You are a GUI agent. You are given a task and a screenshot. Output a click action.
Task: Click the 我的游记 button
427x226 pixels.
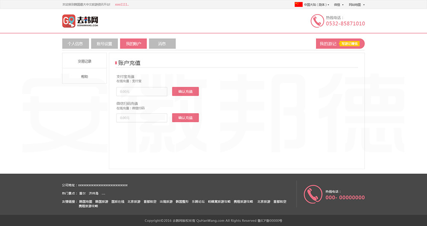coord(328,44)
